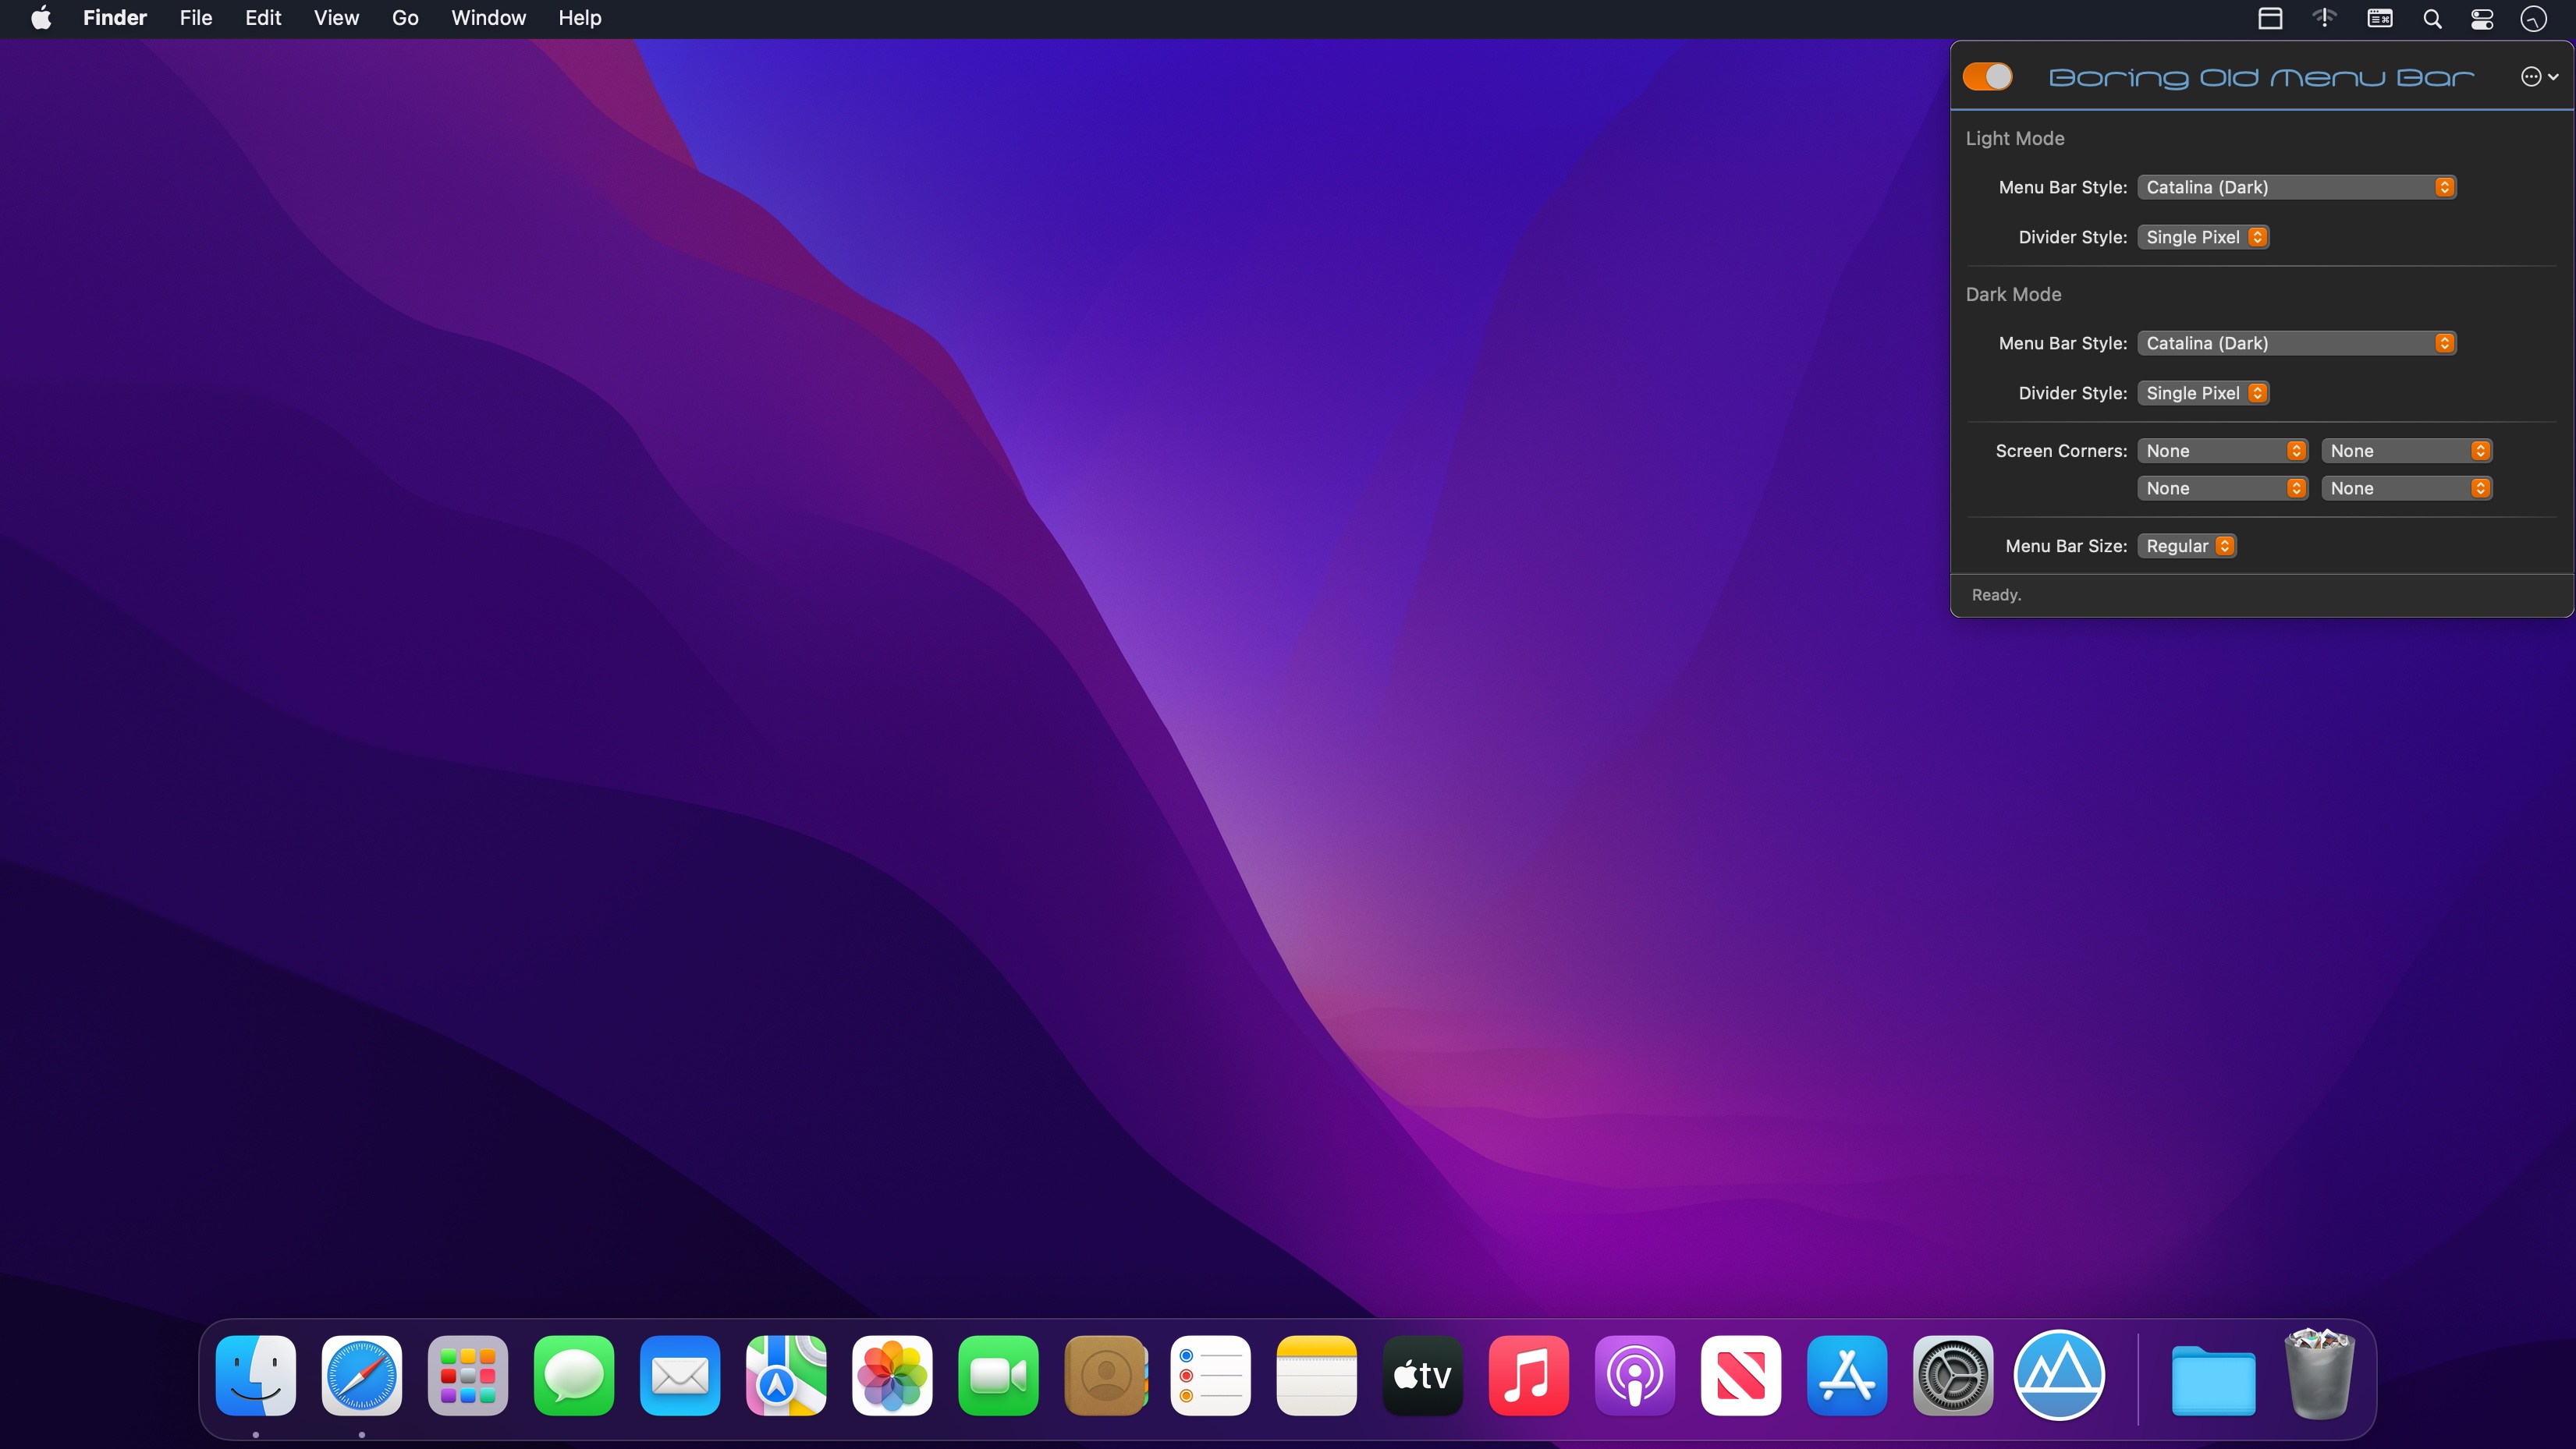Launch Mail from the Dock

point(680,1375)
